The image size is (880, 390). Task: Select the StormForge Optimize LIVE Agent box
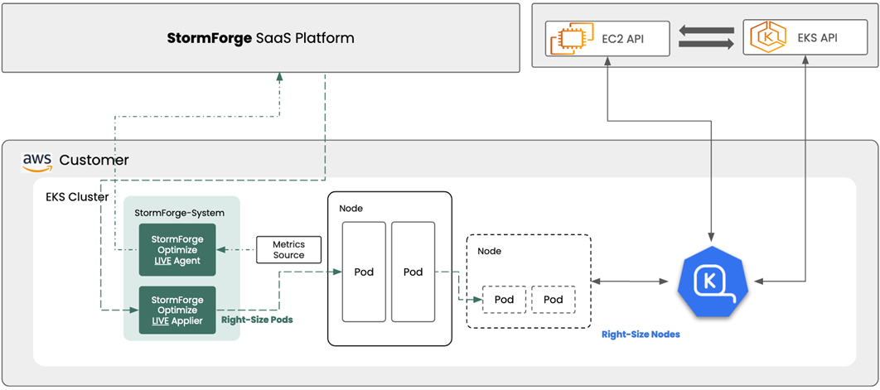pos(177,250)
